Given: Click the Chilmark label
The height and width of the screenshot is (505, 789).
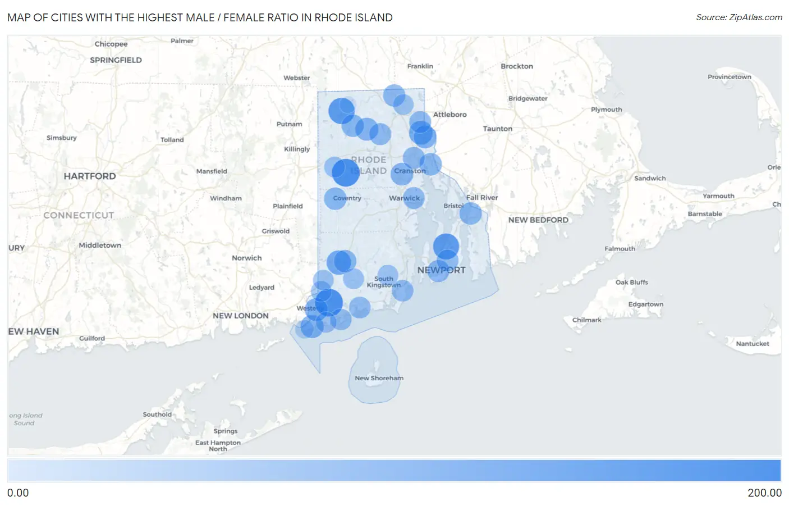Looking at the screenshot, I should click(x=587, y=320).
